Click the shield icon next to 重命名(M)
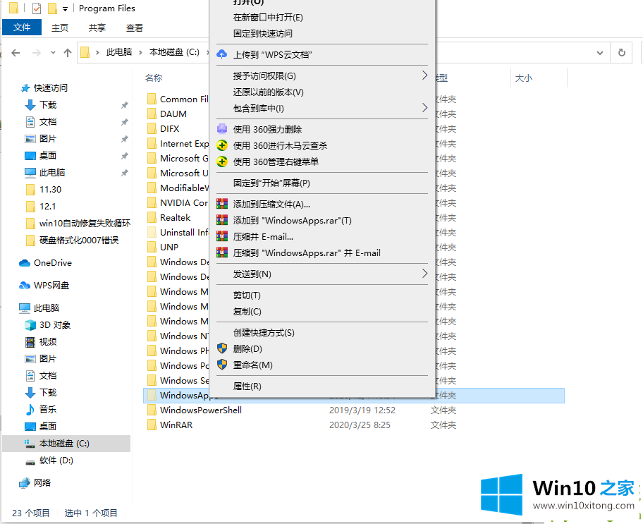 click(x=222, y=365)
